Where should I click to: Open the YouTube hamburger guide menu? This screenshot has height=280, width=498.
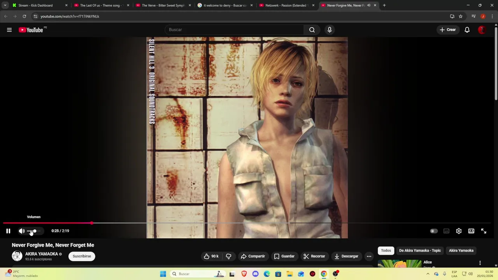[9, 30]
